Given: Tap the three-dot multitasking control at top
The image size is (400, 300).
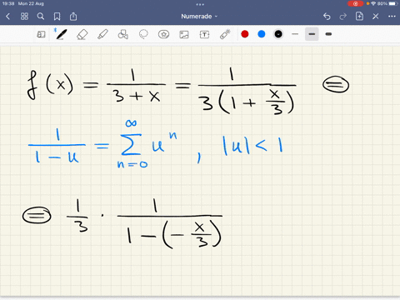Looking at the screenshot, I should coord(200,4).
